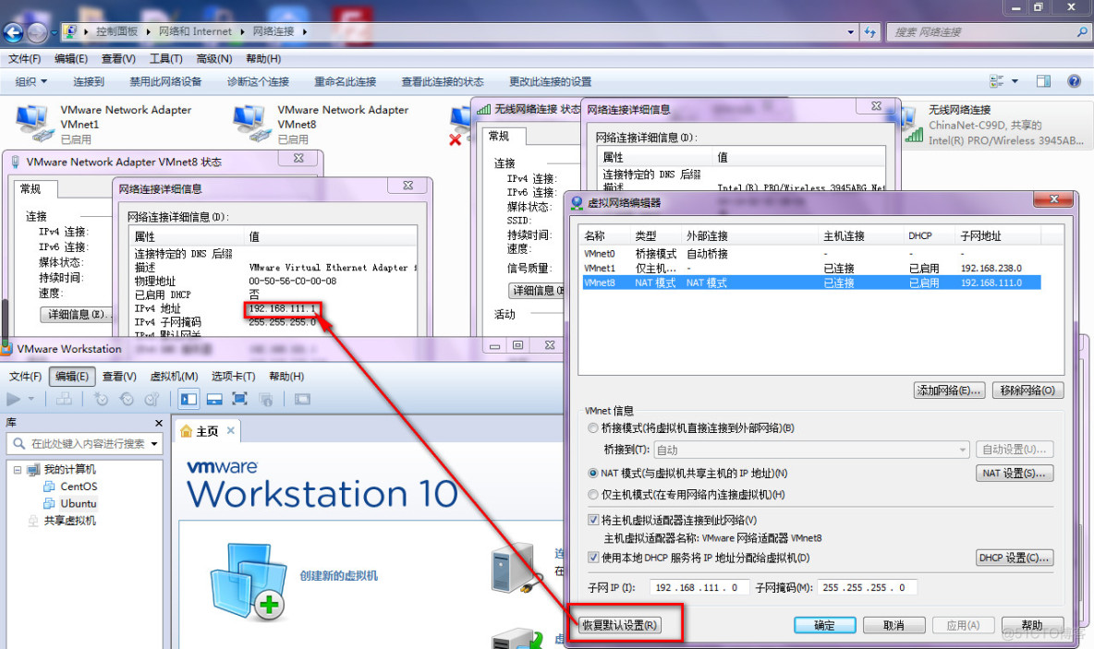Click the VMware power on (play) toolbar icon

pyautogui.click(x=13, y=400)
